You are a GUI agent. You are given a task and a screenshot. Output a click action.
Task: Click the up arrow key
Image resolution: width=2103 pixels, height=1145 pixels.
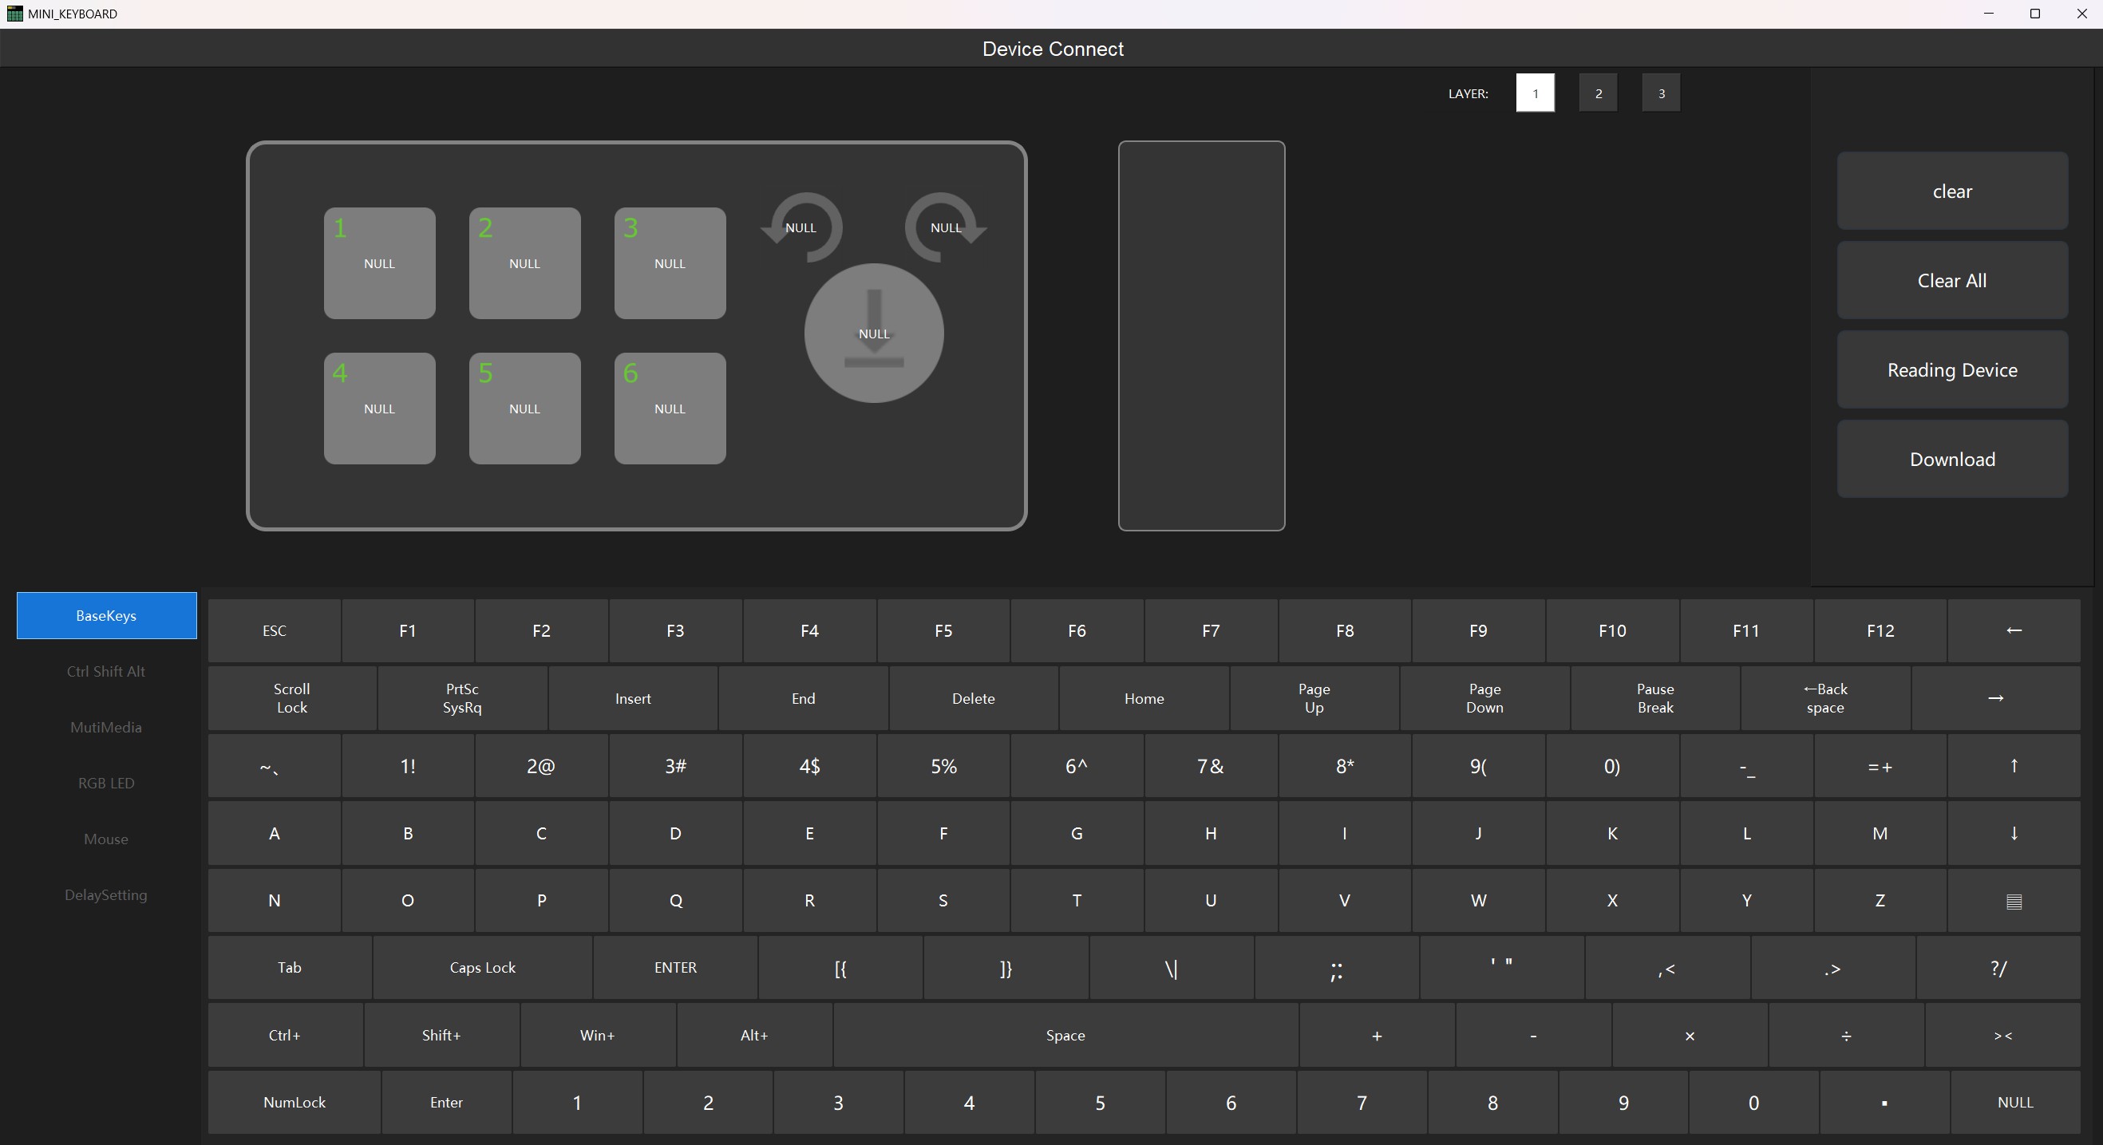2013,765
